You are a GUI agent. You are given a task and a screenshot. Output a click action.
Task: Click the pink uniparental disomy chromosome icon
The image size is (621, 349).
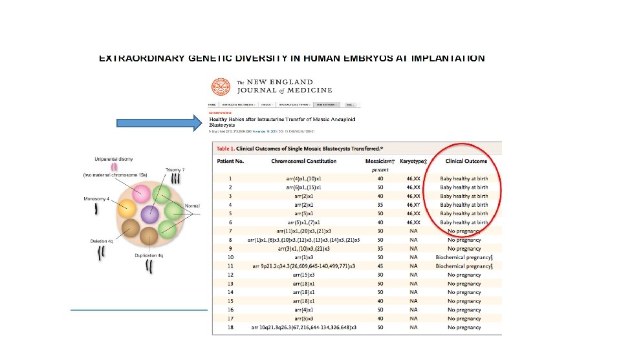pyautogui.click(x=114, y=167)
